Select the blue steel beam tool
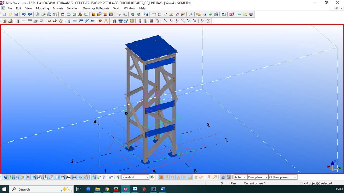The image size is (344, 193). pos(75,21)
